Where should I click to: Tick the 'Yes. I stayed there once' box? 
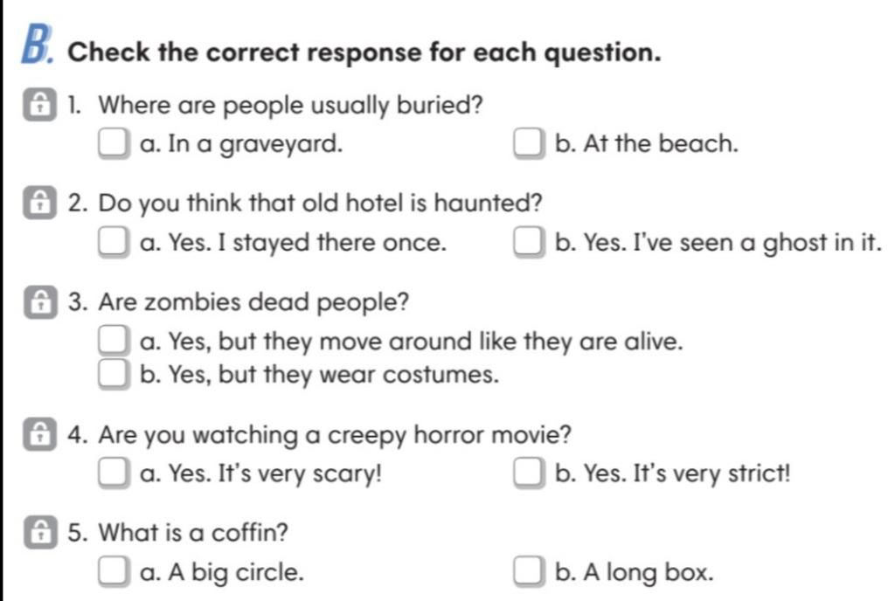(113, 242)
